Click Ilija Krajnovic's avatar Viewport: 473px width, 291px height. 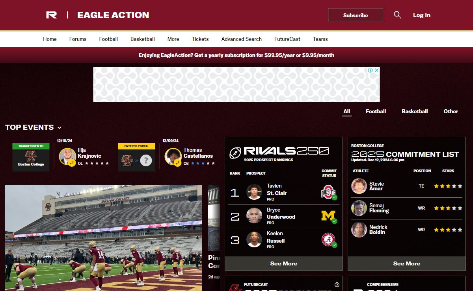(67, 157)
